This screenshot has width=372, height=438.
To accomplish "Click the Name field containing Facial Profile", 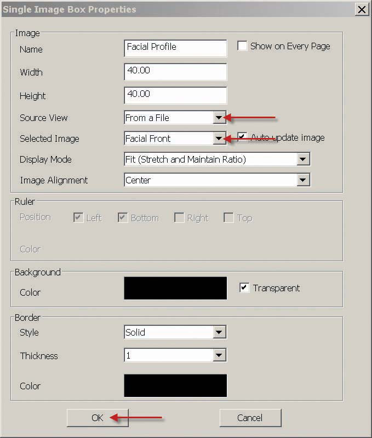I will point(175,48).
